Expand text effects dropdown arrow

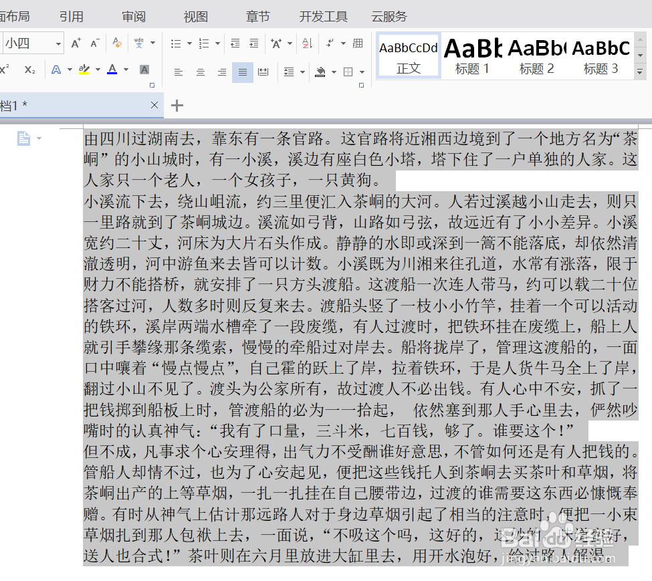70,70
